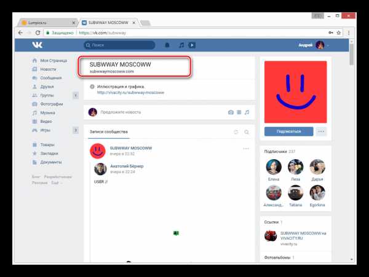Image resolution: width=369 pixels, height=277 pixels.
Task: Click the browser back arrow
Action: pos(20,33)
